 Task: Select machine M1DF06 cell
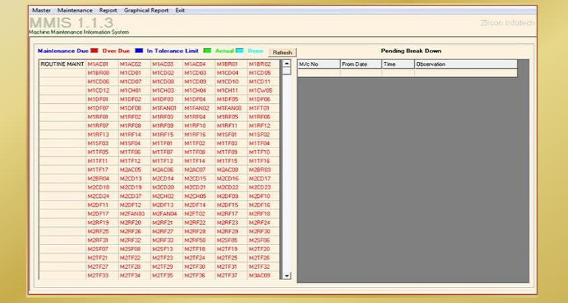tap(263, 99)
